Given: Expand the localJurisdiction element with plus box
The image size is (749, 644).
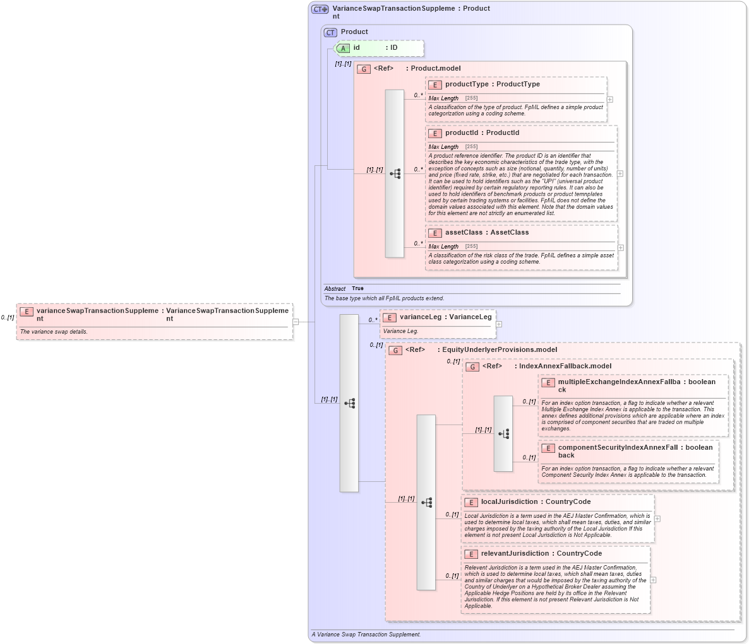Looking at the screenshot, I should [x=657, y=519].
